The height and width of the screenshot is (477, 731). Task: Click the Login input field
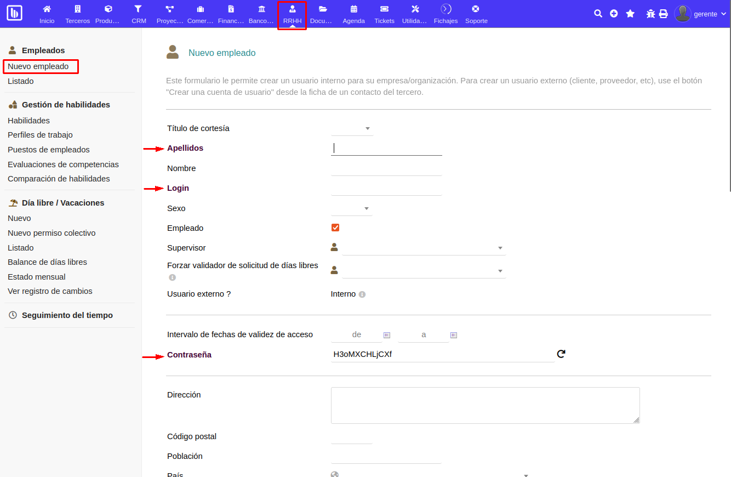386,189
